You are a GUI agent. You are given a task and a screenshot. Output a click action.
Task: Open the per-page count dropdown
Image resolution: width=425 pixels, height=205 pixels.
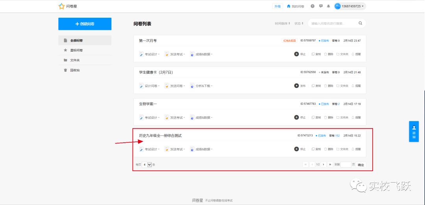pos(147,164)
